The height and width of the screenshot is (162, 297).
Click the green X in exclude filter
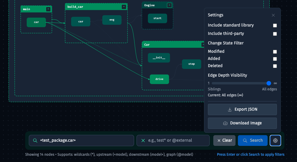143,141
